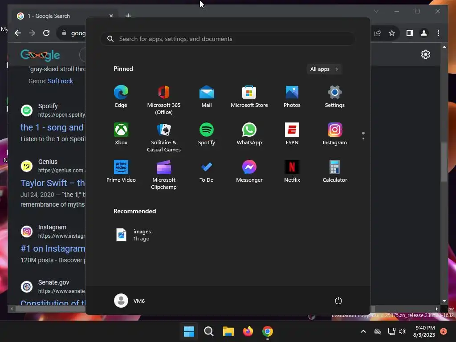The image size is (456, 342).
Task: Open Chrome profile menu
Action: coord(424,33)
